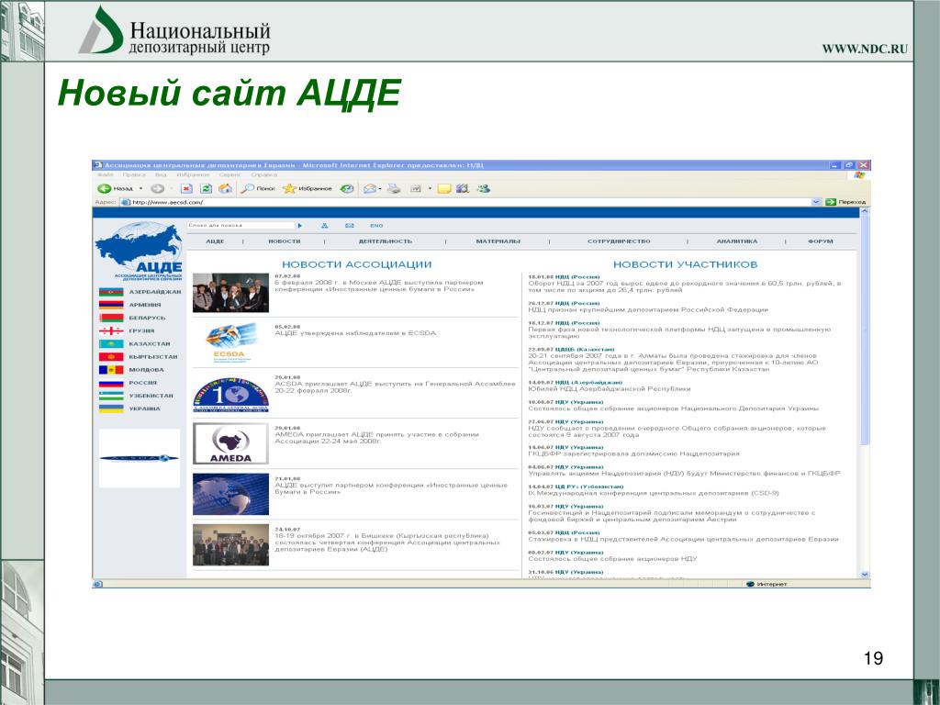Click the site map icon beside search
Screen dimensions: 940x705
point(324,226)
